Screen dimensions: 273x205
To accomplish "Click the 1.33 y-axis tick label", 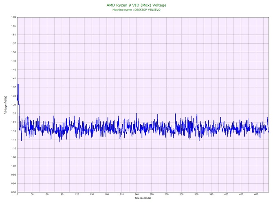I will click(x=13, y=96).
